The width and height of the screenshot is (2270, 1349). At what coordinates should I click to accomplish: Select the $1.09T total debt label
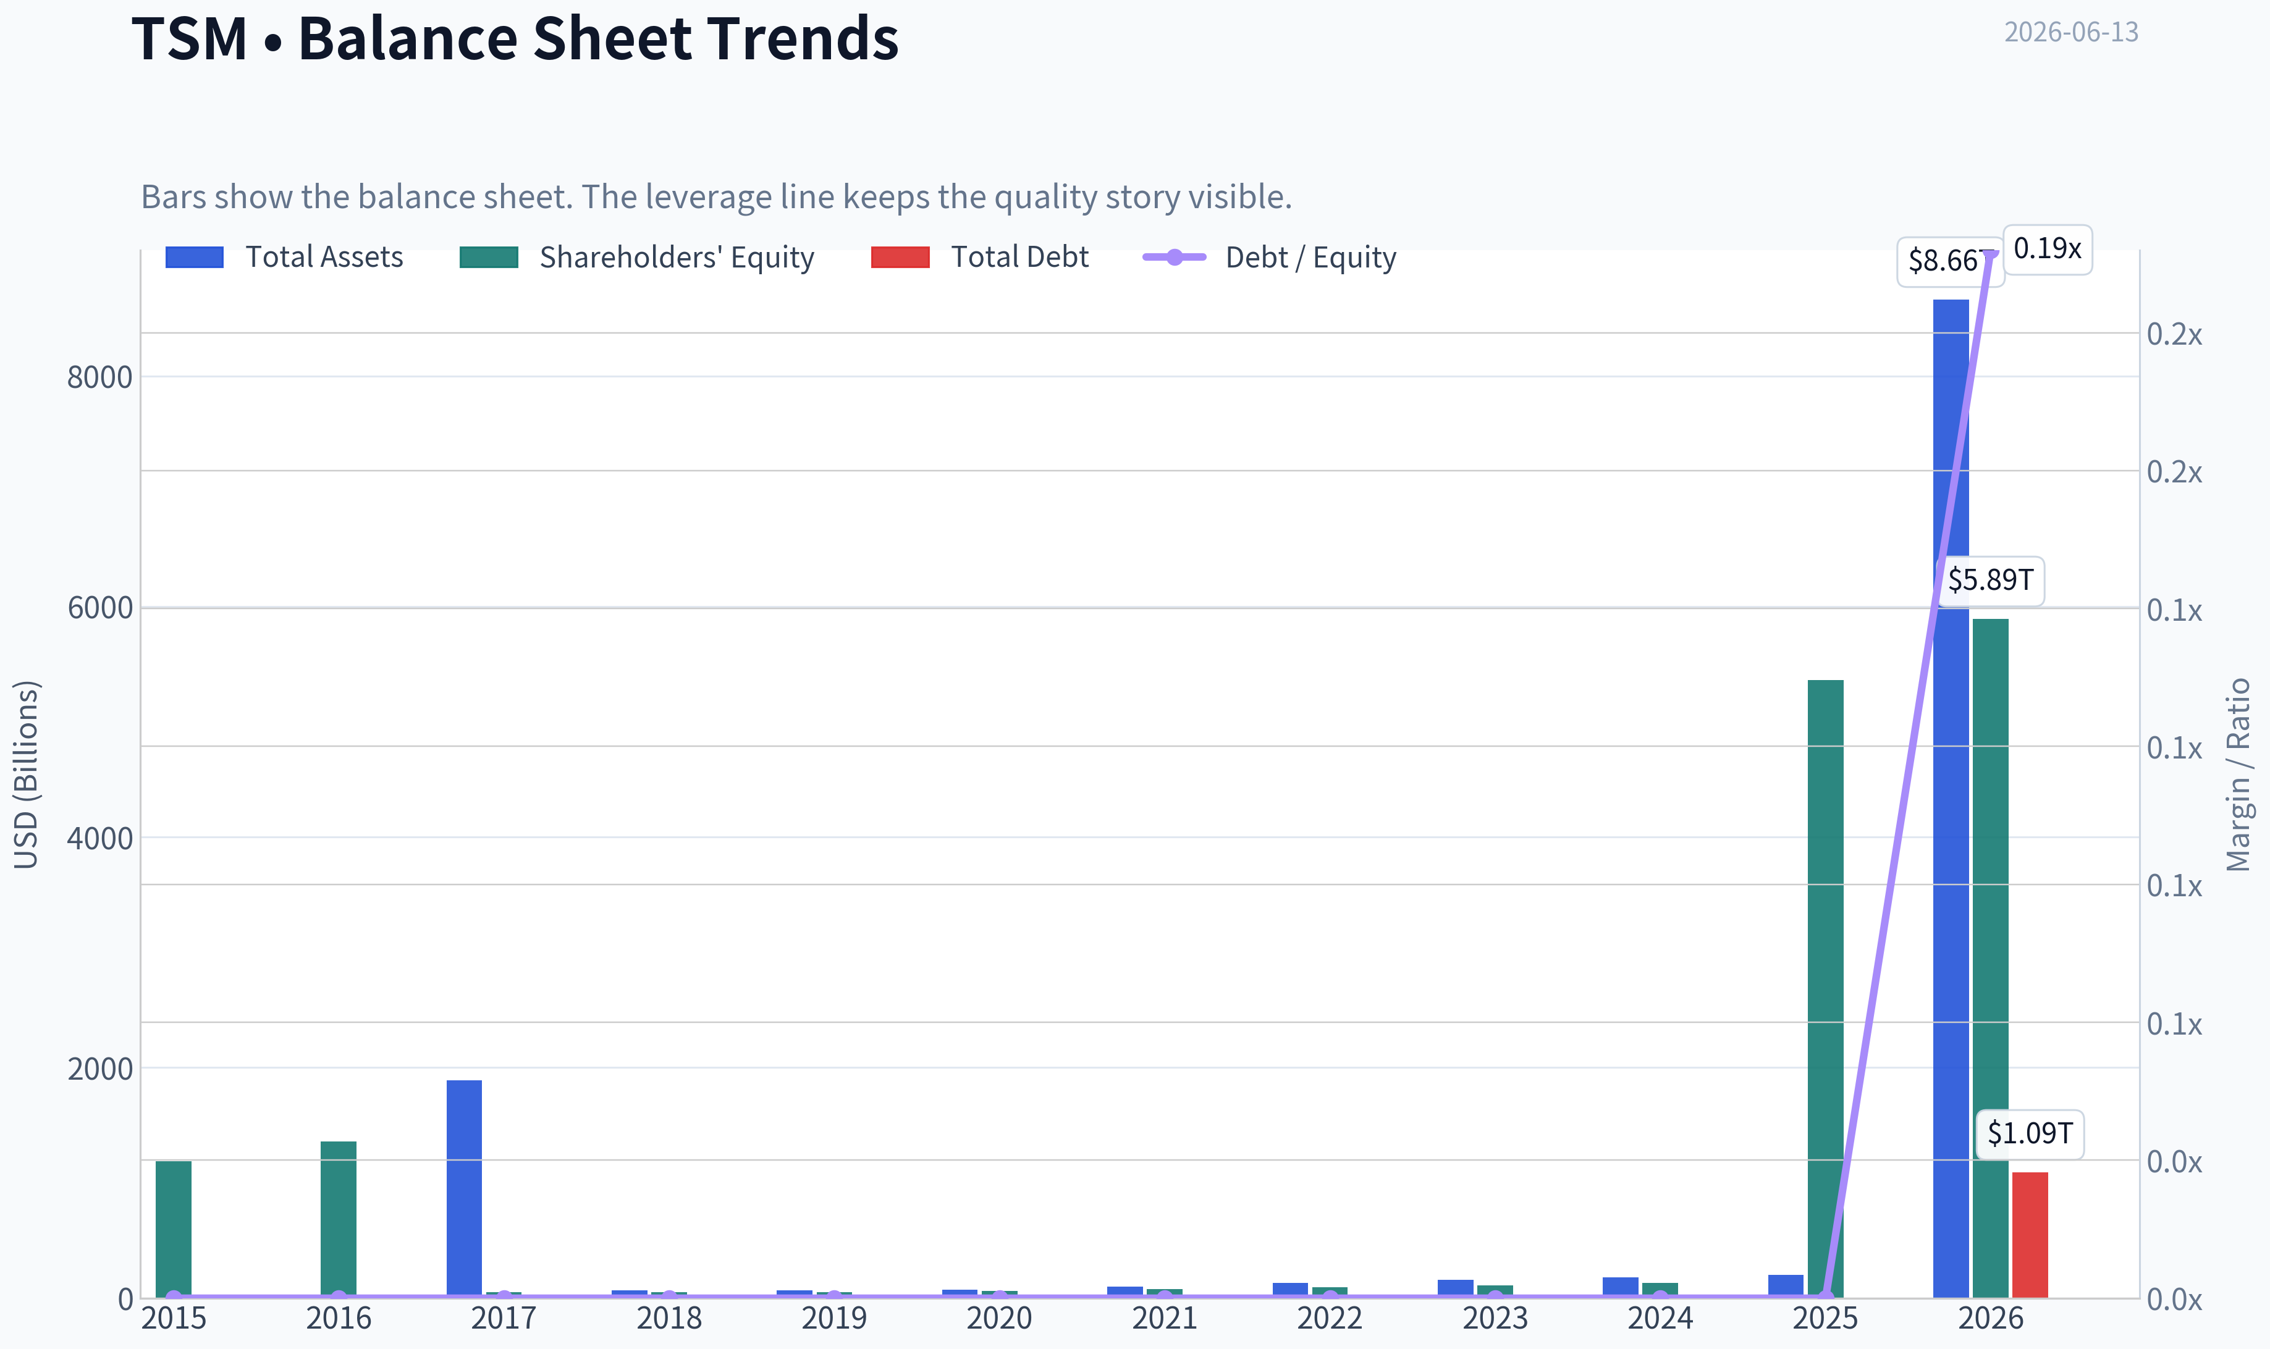coord(2030,1135)
